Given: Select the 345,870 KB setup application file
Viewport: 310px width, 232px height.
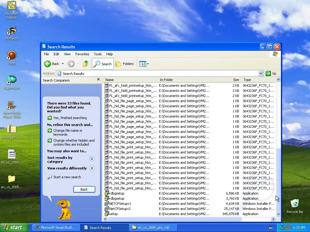Looking at the screenshot, I should pyautogui.click(x=113, y=214).
